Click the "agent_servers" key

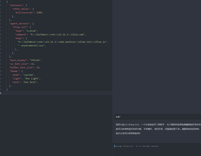click(x=19, y=24)
